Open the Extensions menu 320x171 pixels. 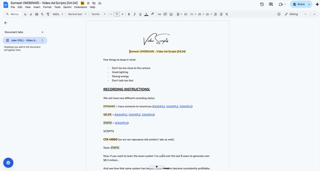tap(80, 7)
